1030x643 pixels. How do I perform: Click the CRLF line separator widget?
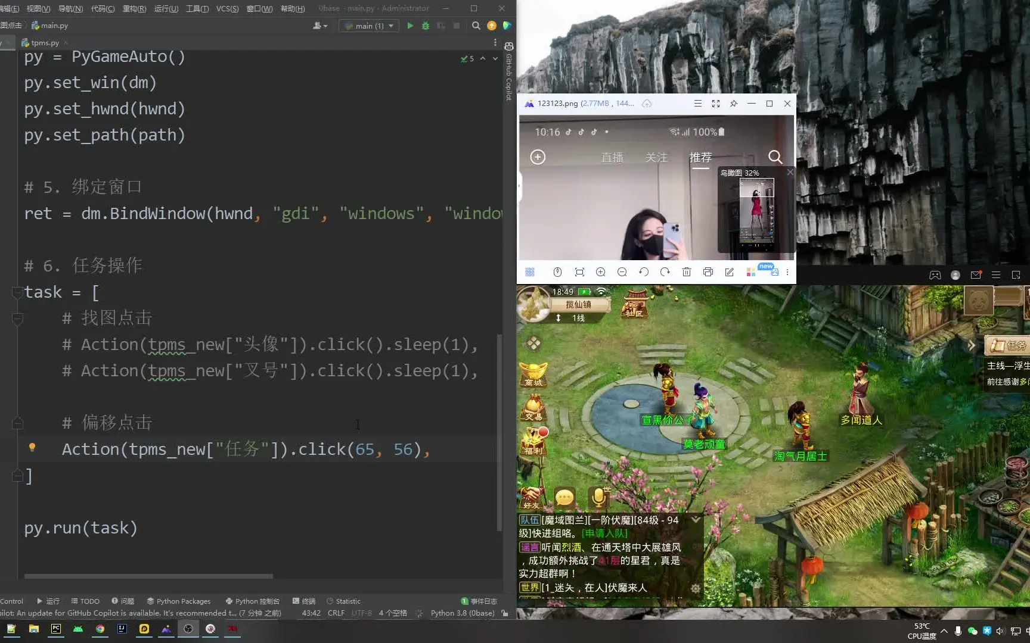(x=336, y=613)
